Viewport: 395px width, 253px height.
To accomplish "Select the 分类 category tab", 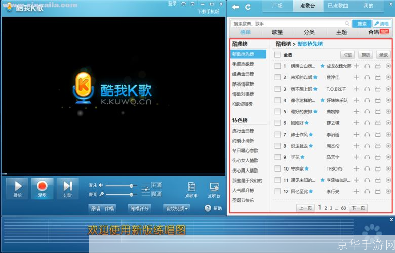I will coord(309,32).
